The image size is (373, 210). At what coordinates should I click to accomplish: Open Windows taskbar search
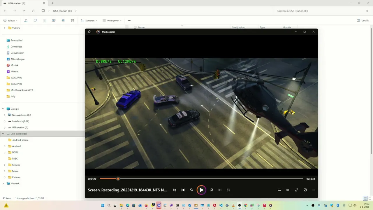click(x=109, y=205)
